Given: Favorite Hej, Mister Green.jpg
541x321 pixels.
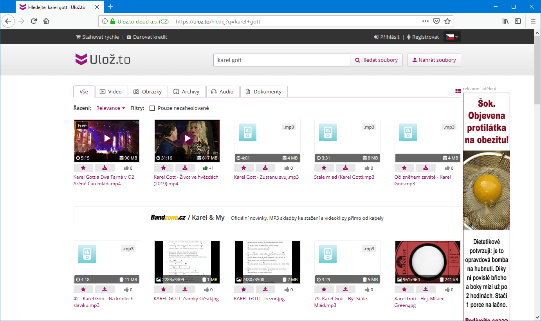Looking at the screenshot, I should [x=404, y=289].
